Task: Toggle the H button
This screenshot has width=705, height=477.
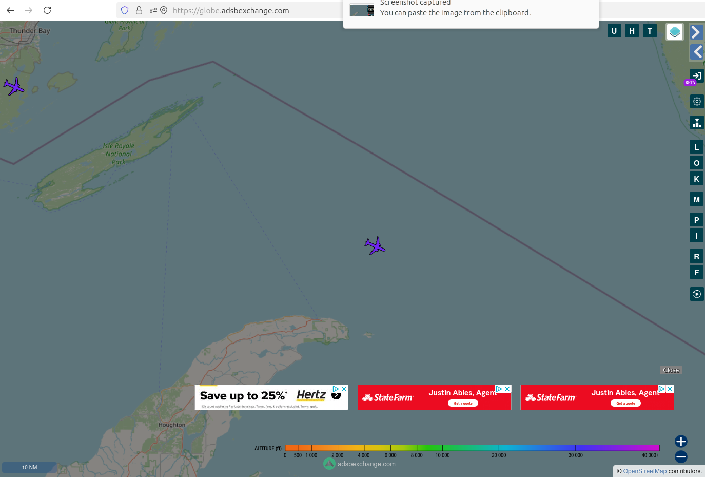Action: coord(632,31)
